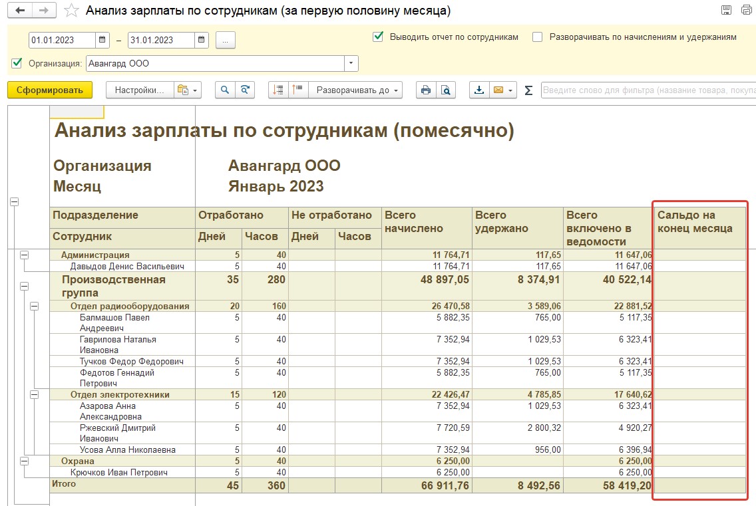Image resolution: width=756 pixels, height=506 pixels.
Task: Collapse the Отдел радиооборудования group
Action: point(34,306)
